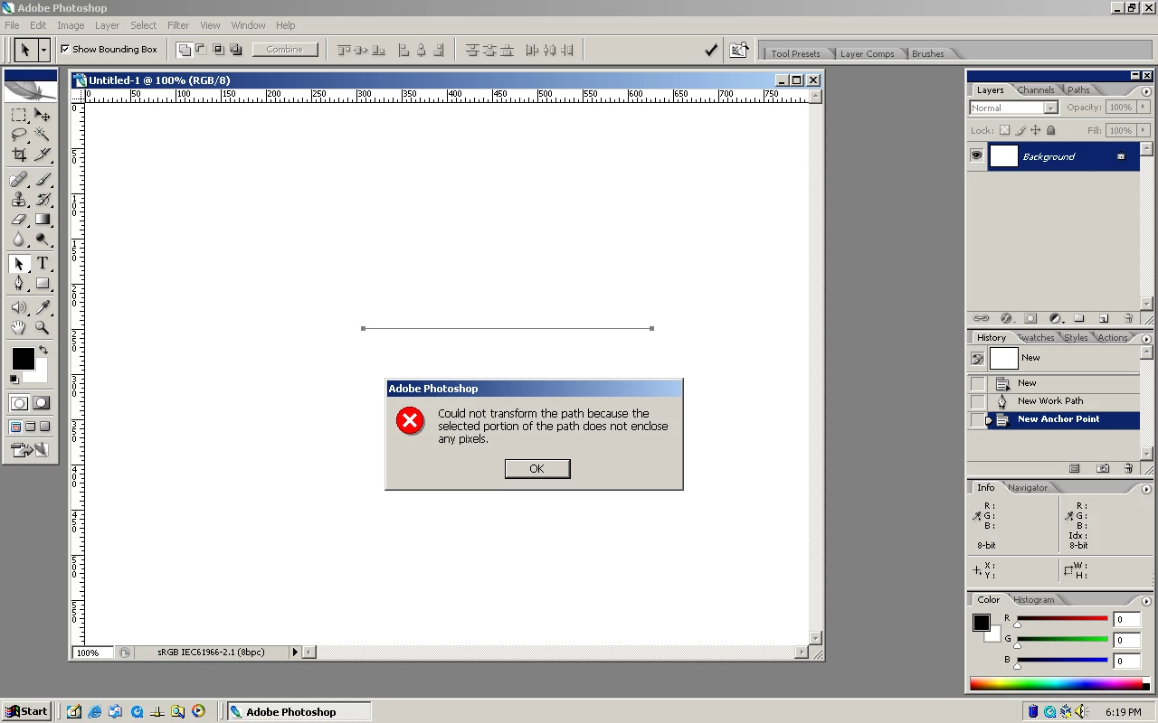The image size is (1158, 723).
Task: Toggle history brush source for New state
Action: (978, 383)
